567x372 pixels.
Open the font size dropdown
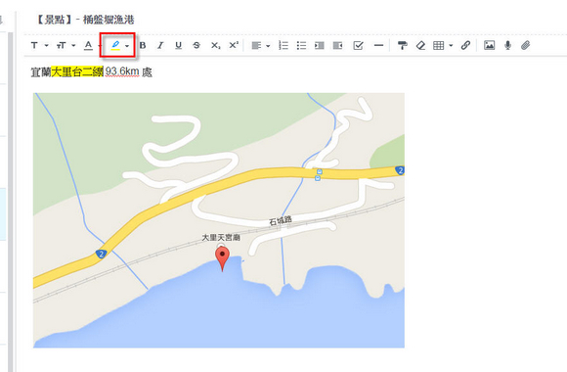pyautogui.click(x=65, y=45)
